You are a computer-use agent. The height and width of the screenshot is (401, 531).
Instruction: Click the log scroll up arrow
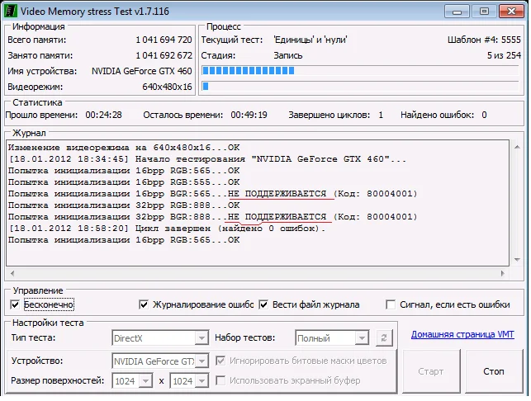517,147
